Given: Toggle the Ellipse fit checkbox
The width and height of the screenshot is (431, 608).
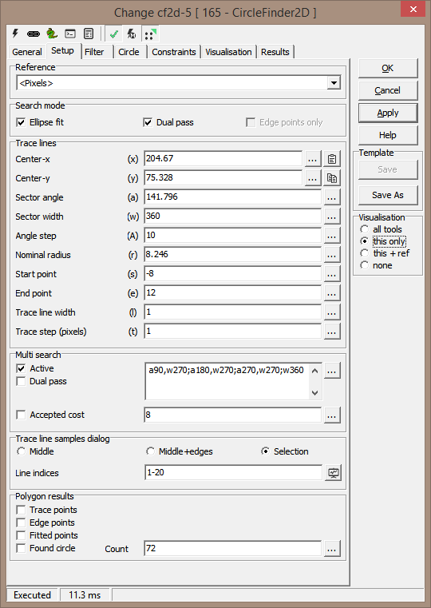Looking at the screenshot, I should (x=21, y=122).
